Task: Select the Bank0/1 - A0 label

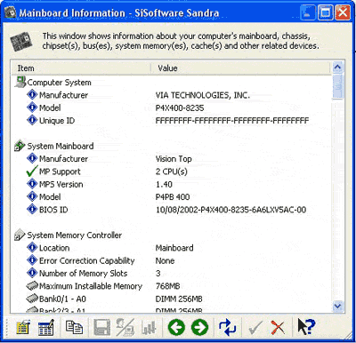Action: pos(62,299)
